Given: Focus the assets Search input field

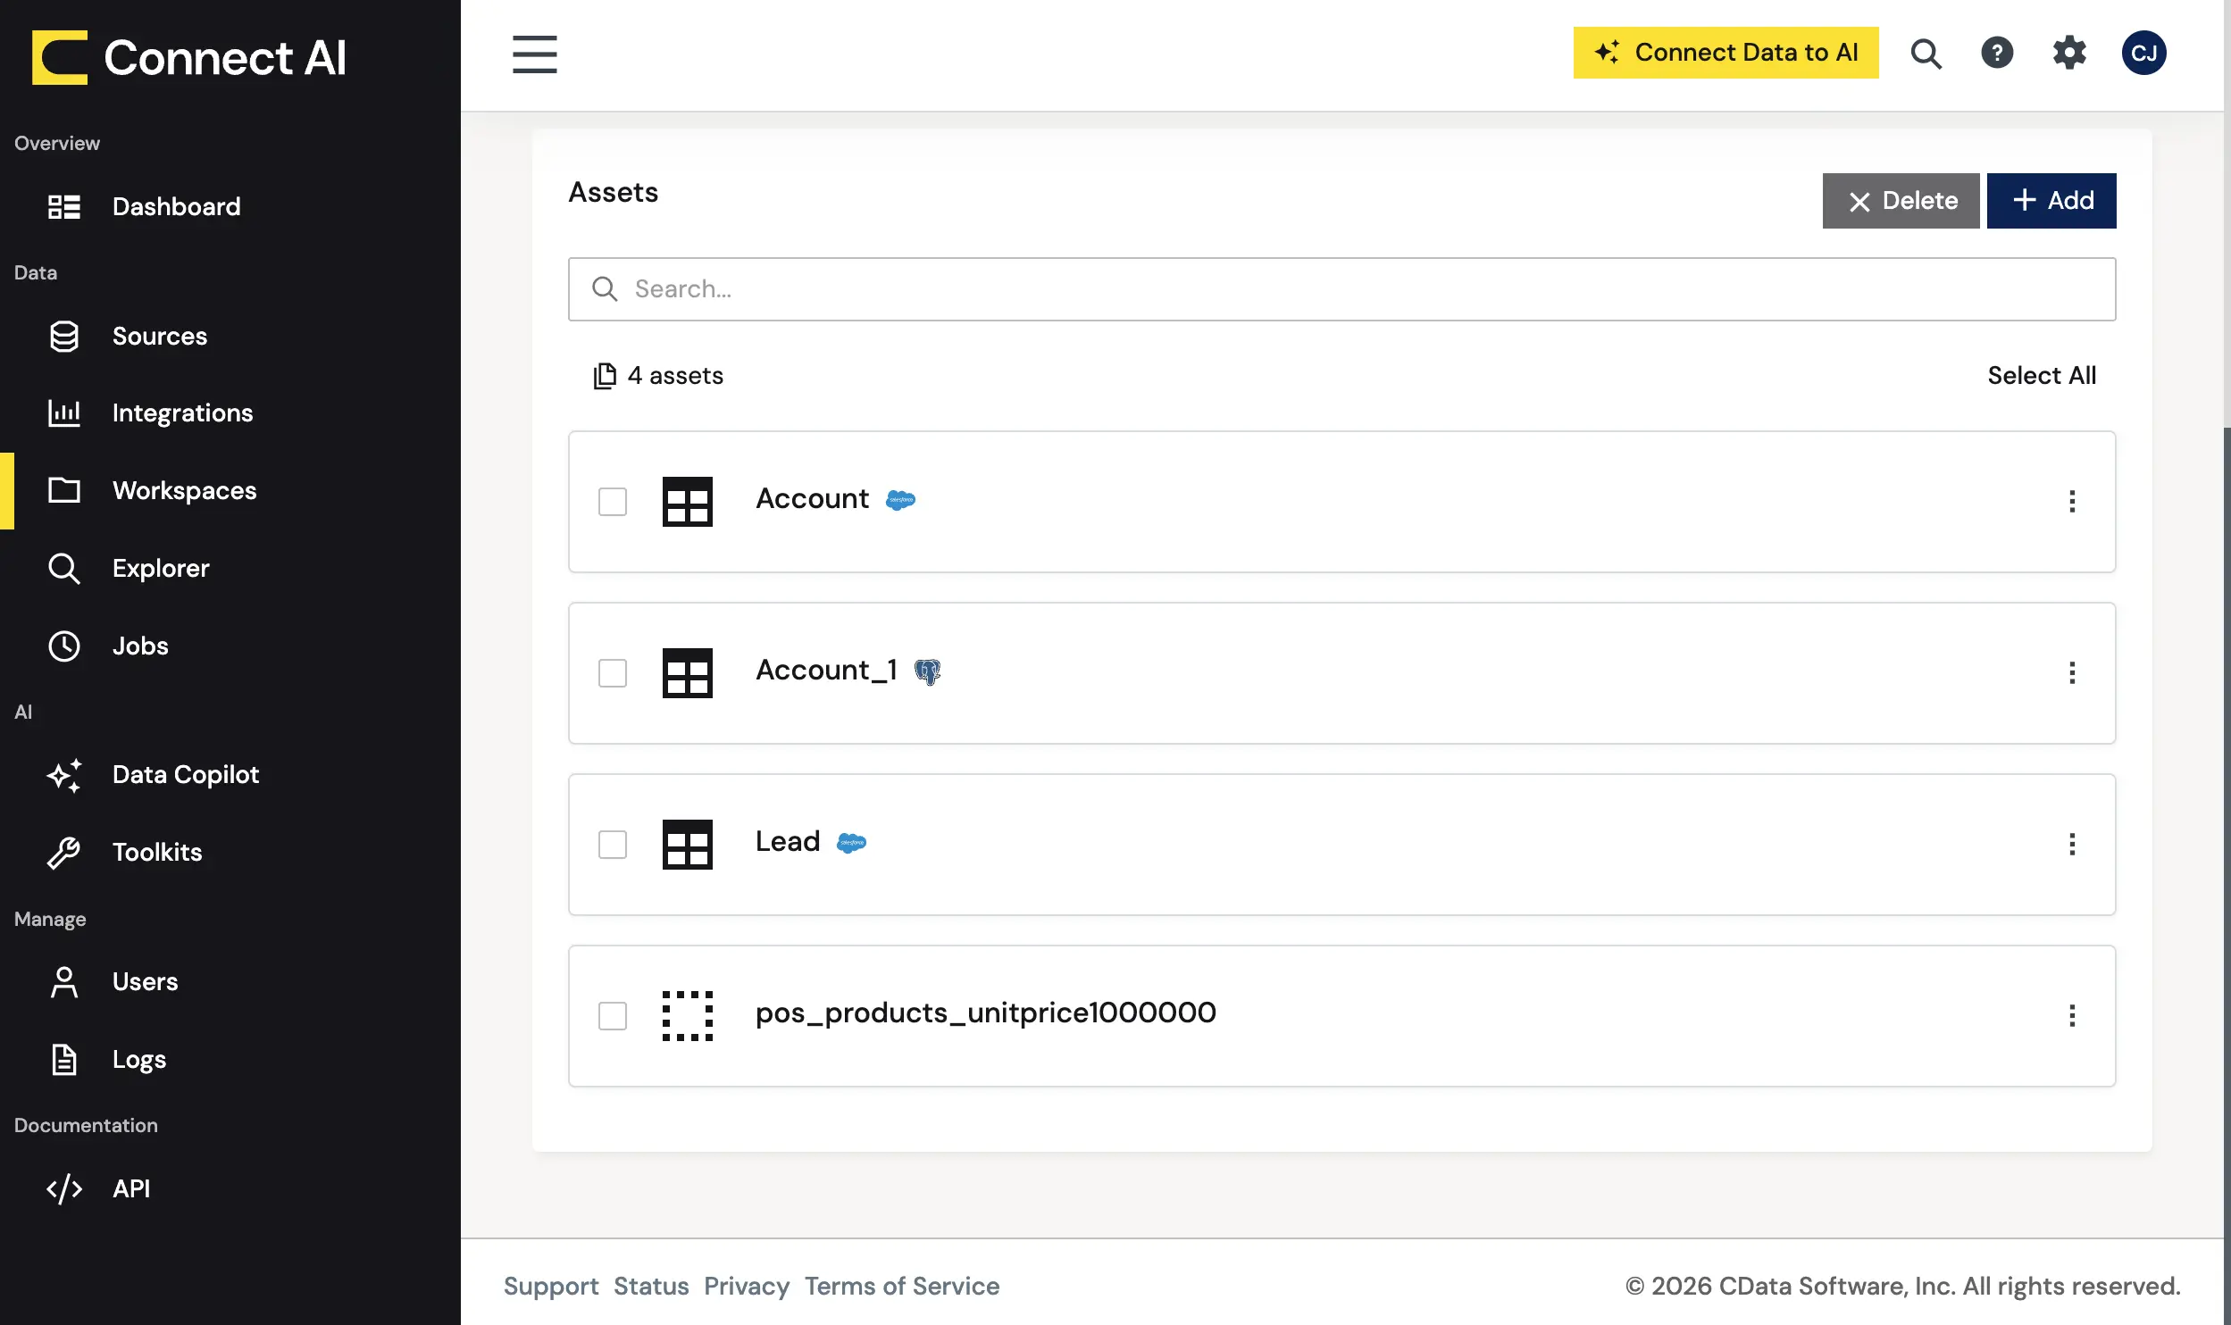Looking at the screenshot, I should click(x=1341, y=289).
